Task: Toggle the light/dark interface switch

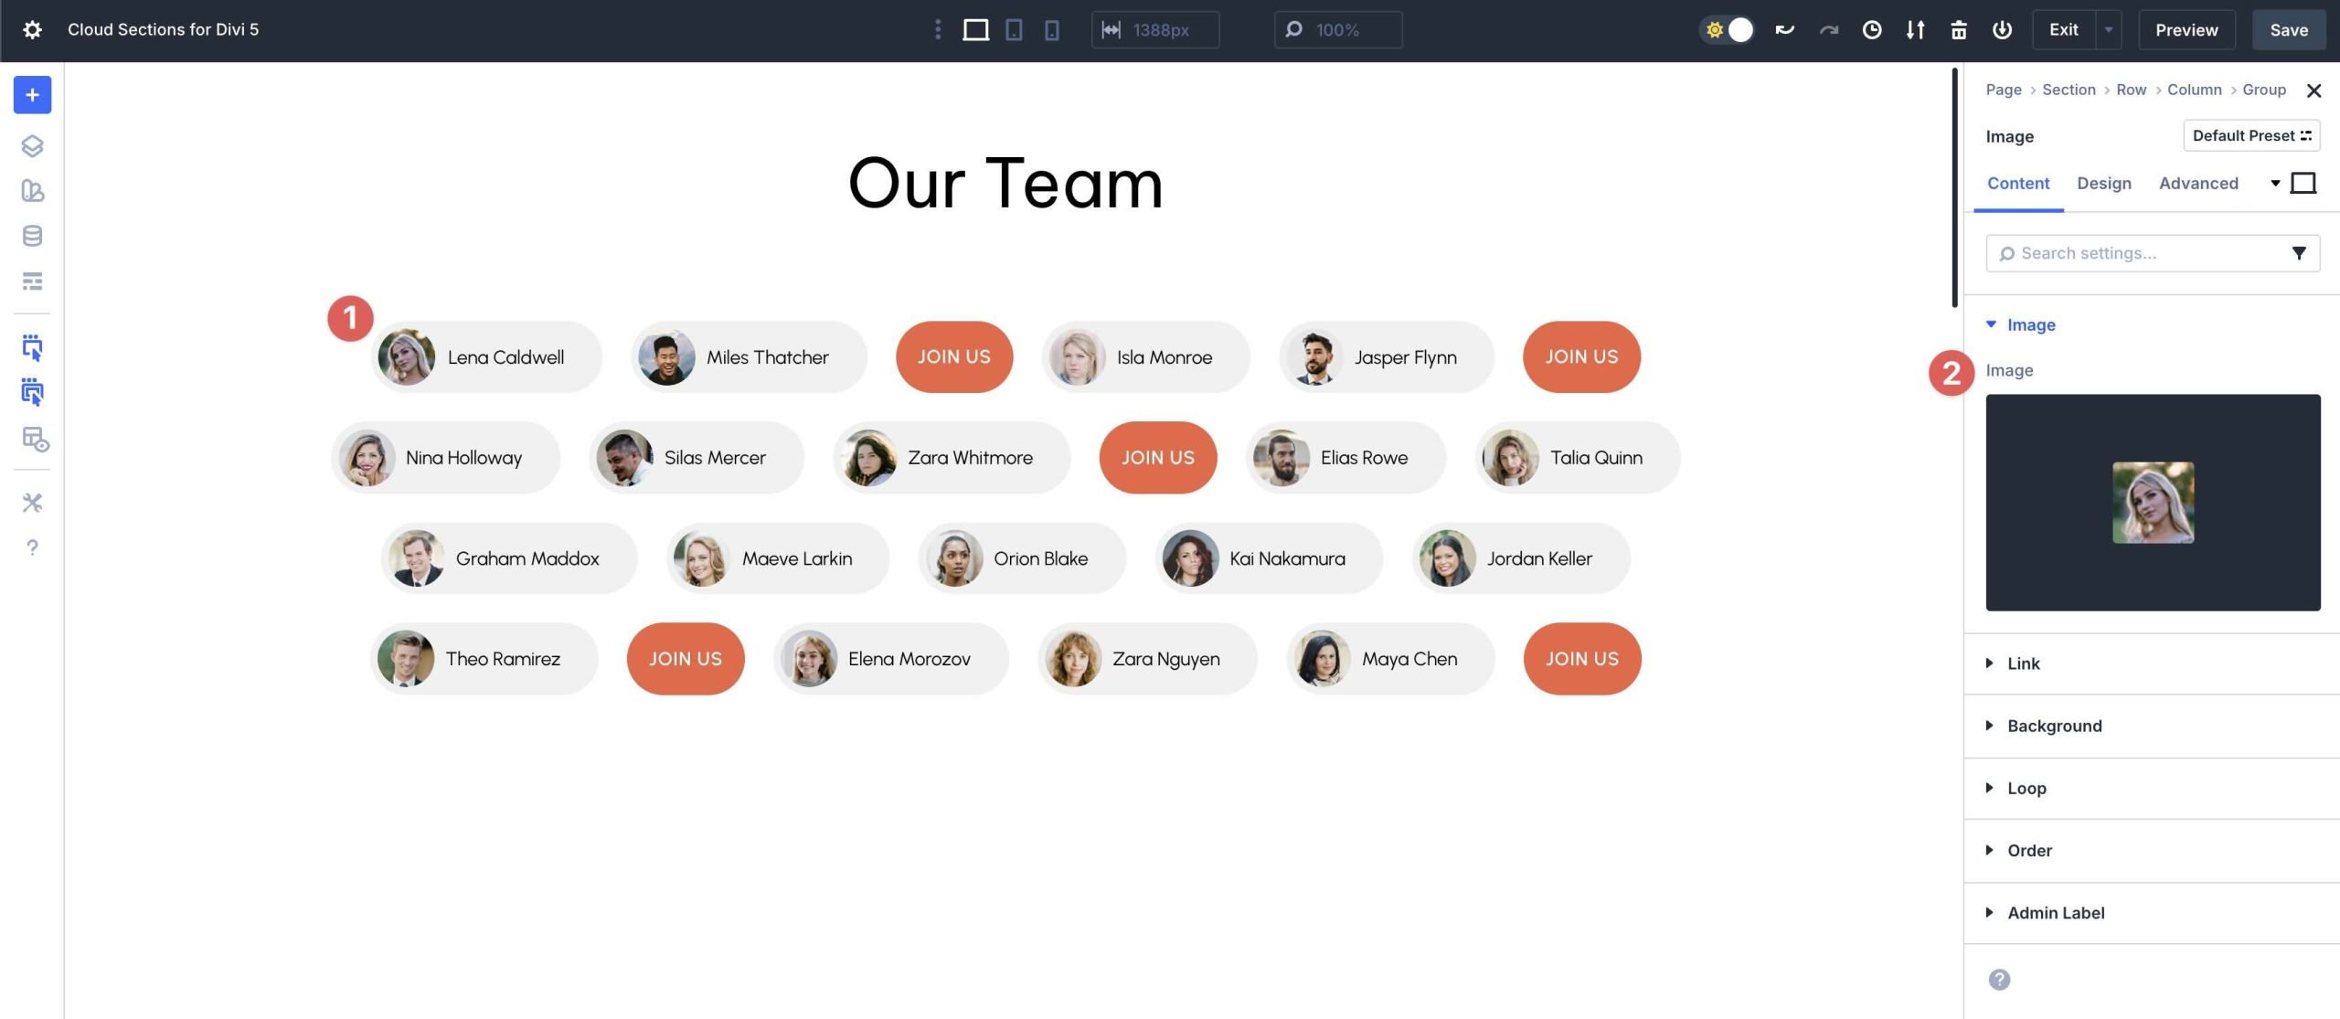Action: tap(1728, 29)
